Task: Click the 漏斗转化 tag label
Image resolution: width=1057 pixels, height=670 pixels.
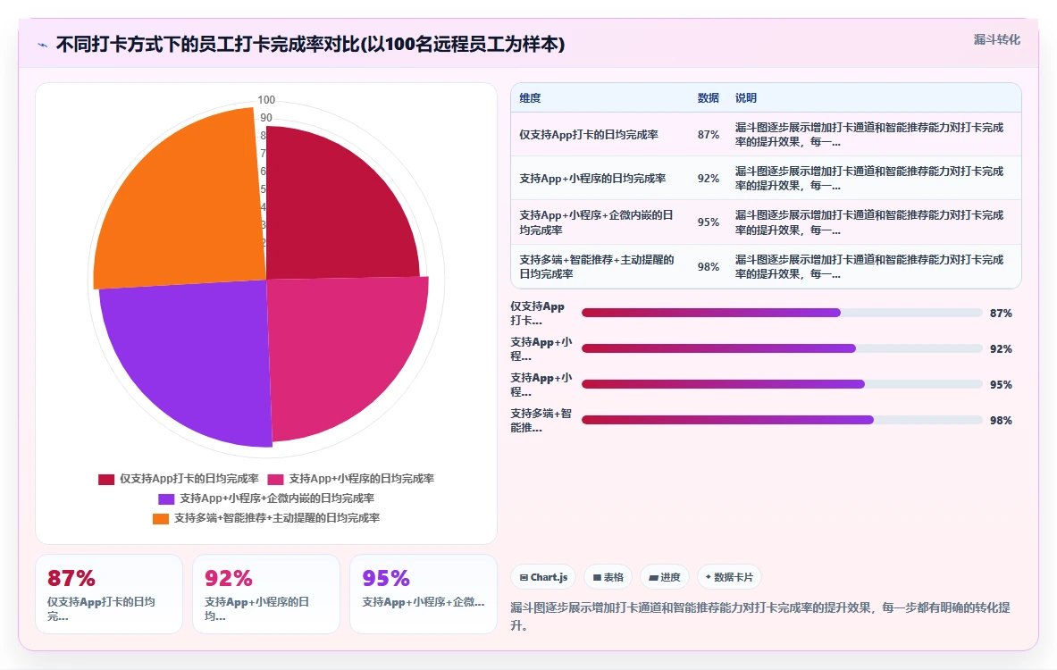Action: click(996, 40)
